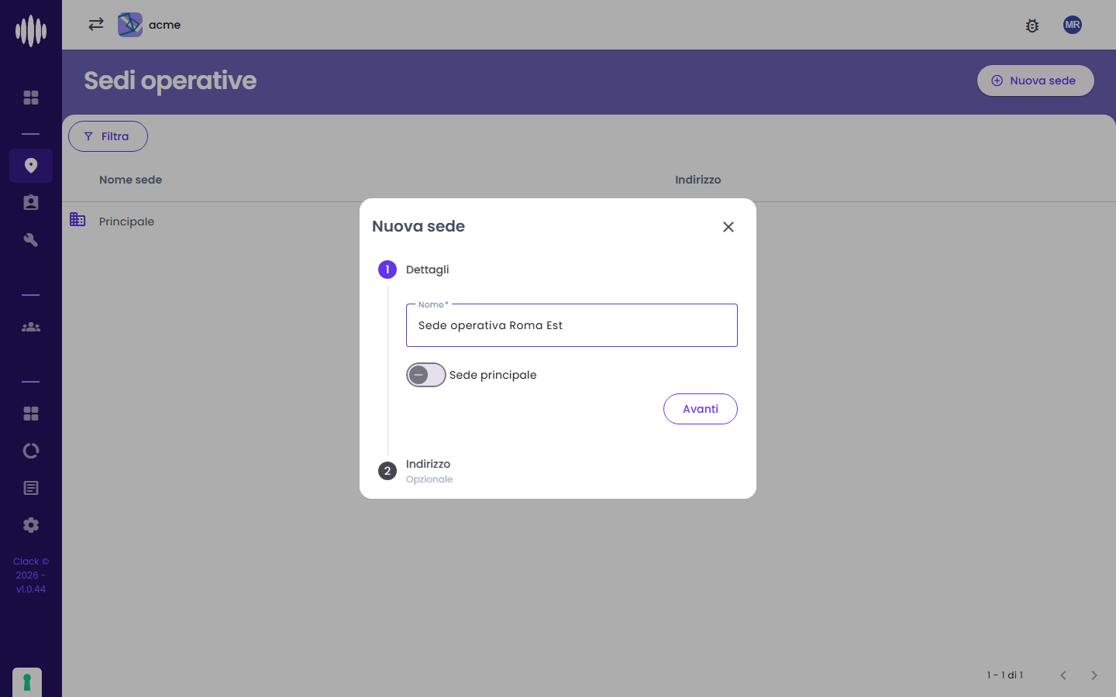Image resolution: width=1116 pixels, height=697 pixels.
Task: Close the Nuova sede dialog
Action: [728, 227]
